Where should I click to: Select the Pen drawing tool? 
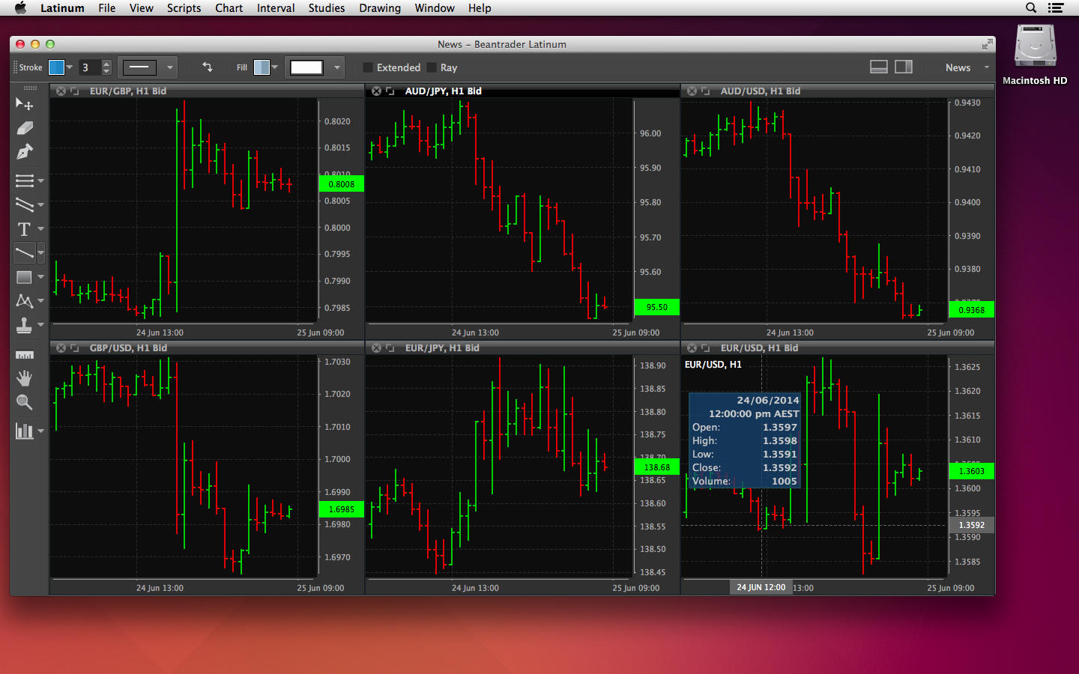point(24,152)
